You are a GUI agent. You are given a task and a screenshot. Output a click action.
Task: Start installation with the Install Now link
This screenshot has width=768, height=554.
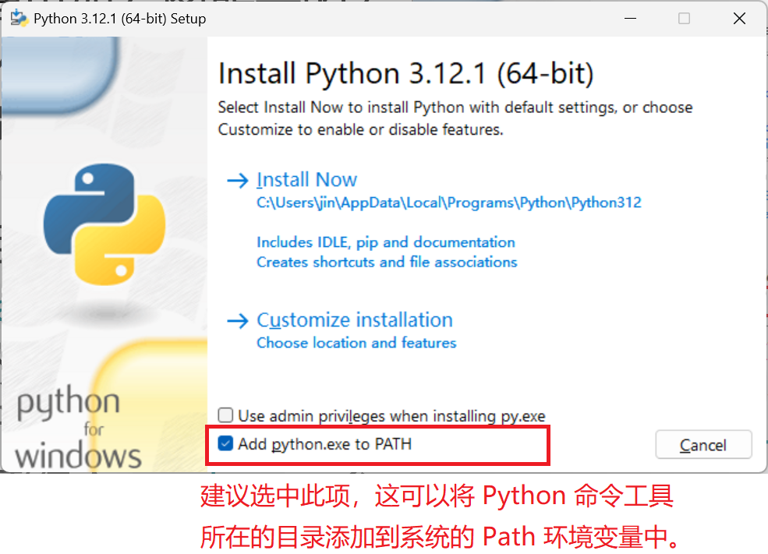tap(306, 180)
